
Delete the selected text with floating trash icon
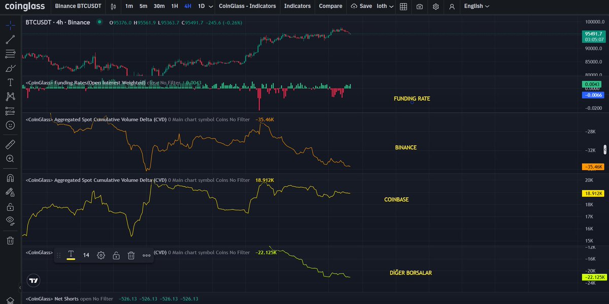pyautogui.click(x=131, y=255)
